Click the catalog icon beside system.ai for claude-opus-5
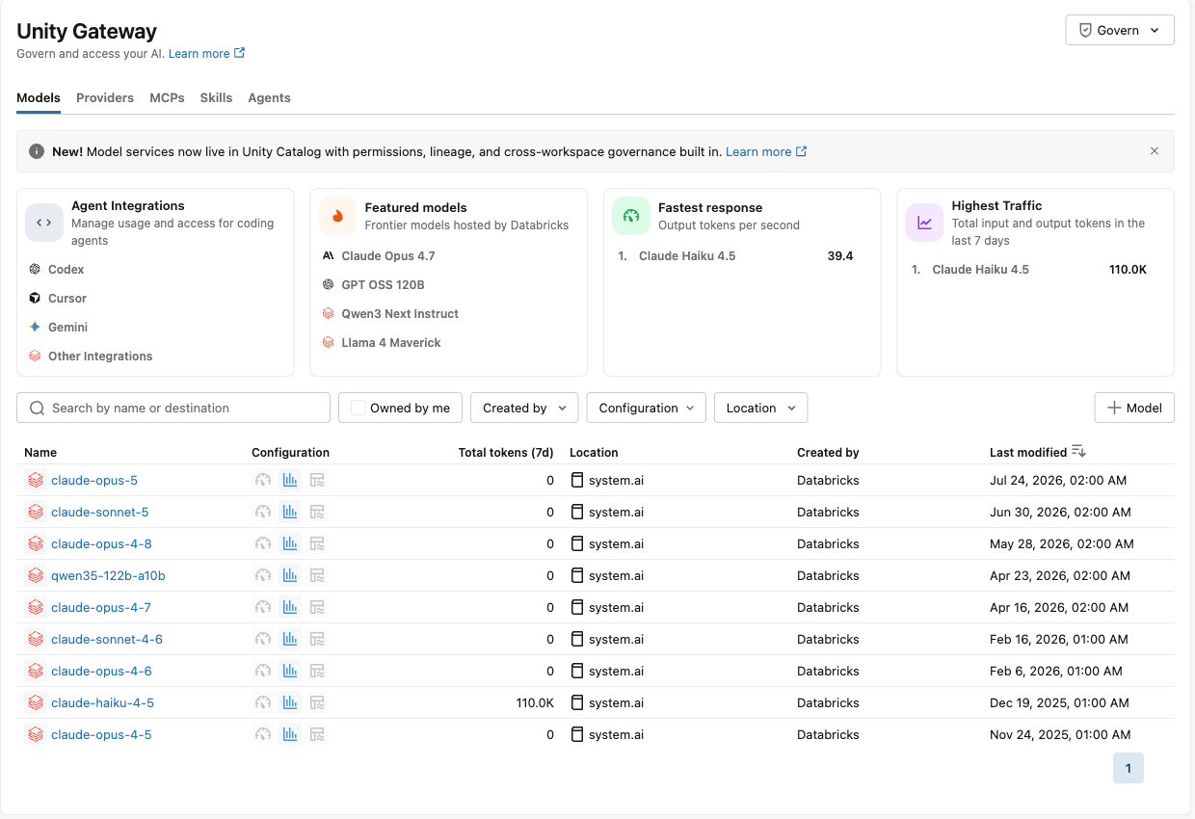1195x819 pixels. coord(577,480)
